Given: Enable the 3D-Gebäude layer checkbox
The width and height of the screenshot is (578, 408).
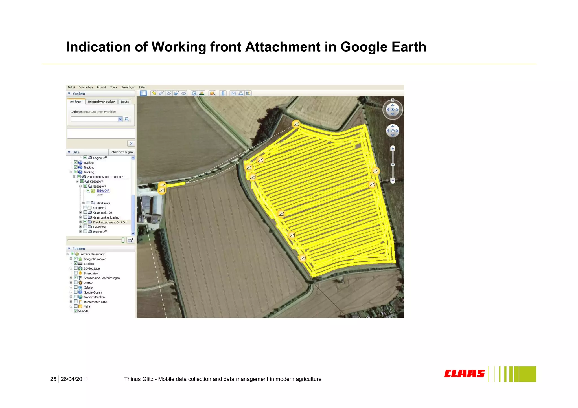Looking at the screenshot, I should (x=76, y=268).
